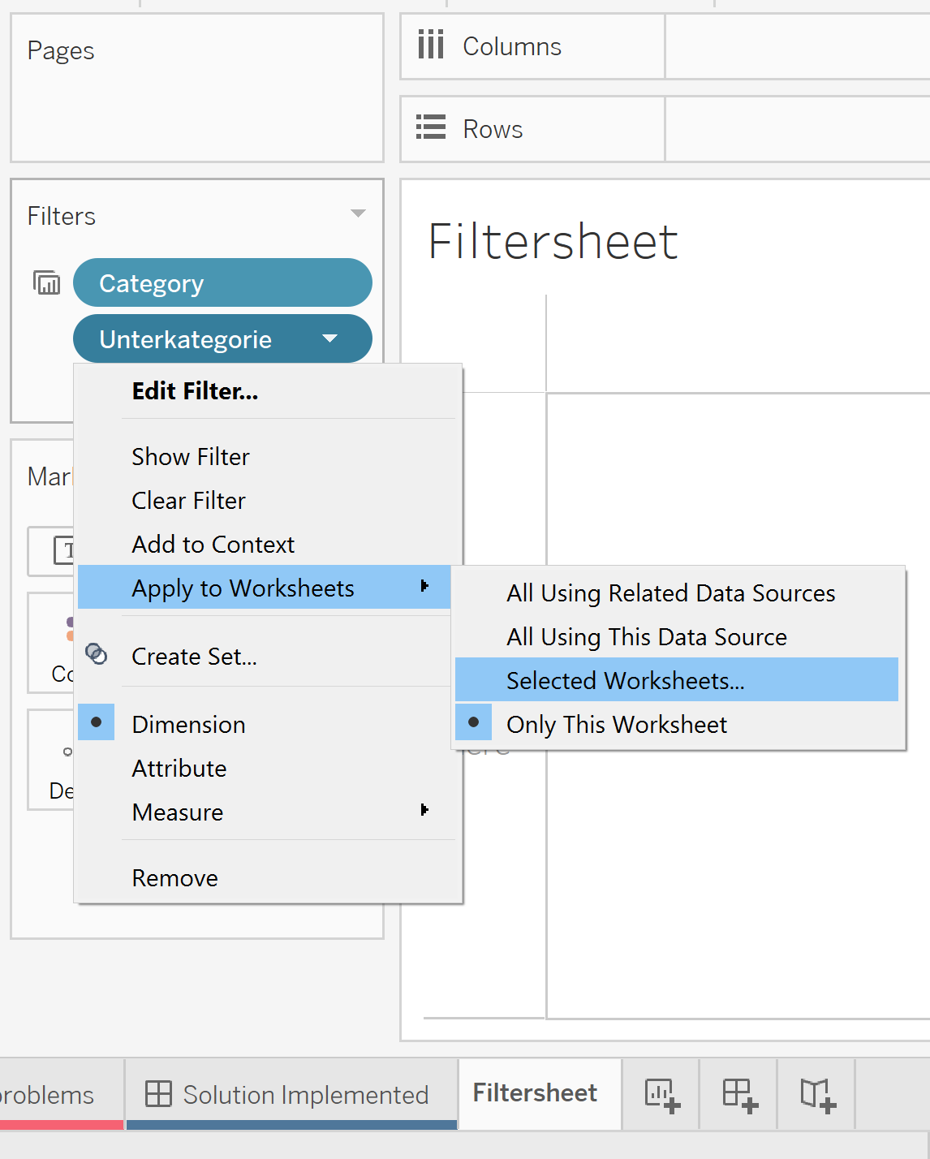Image resolution: width=930 pixels, height=1159 pixels.
Task: Click Edit Filter in the context menu
Action: (194, 391)
